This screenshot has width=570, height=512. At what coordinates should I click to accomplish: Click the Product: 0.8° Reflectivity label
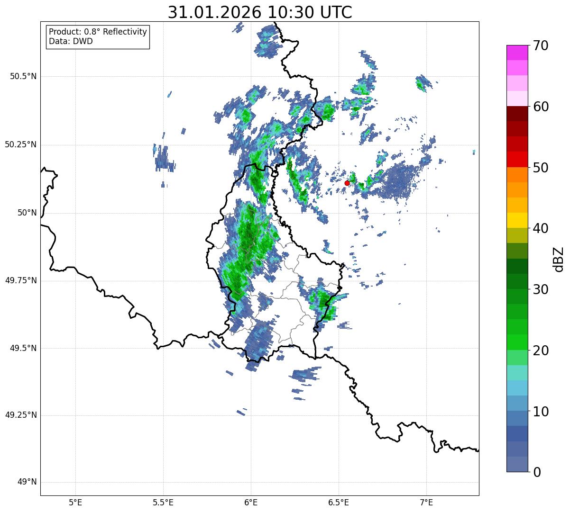click(x=98, y=32)
